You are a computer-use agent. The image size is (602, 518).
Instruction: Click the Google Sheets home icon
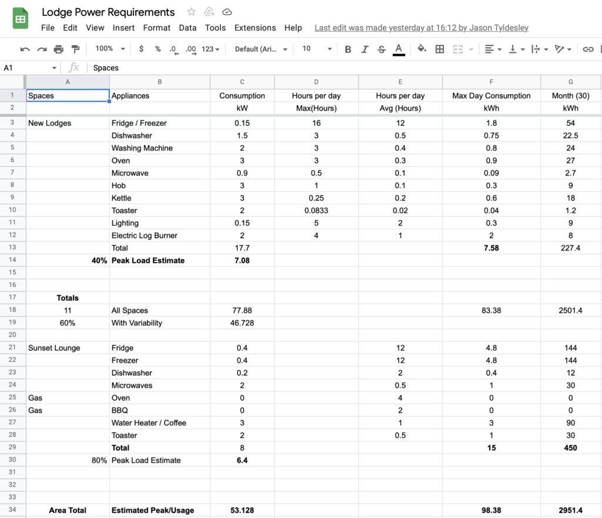click(x=21, y=18)
